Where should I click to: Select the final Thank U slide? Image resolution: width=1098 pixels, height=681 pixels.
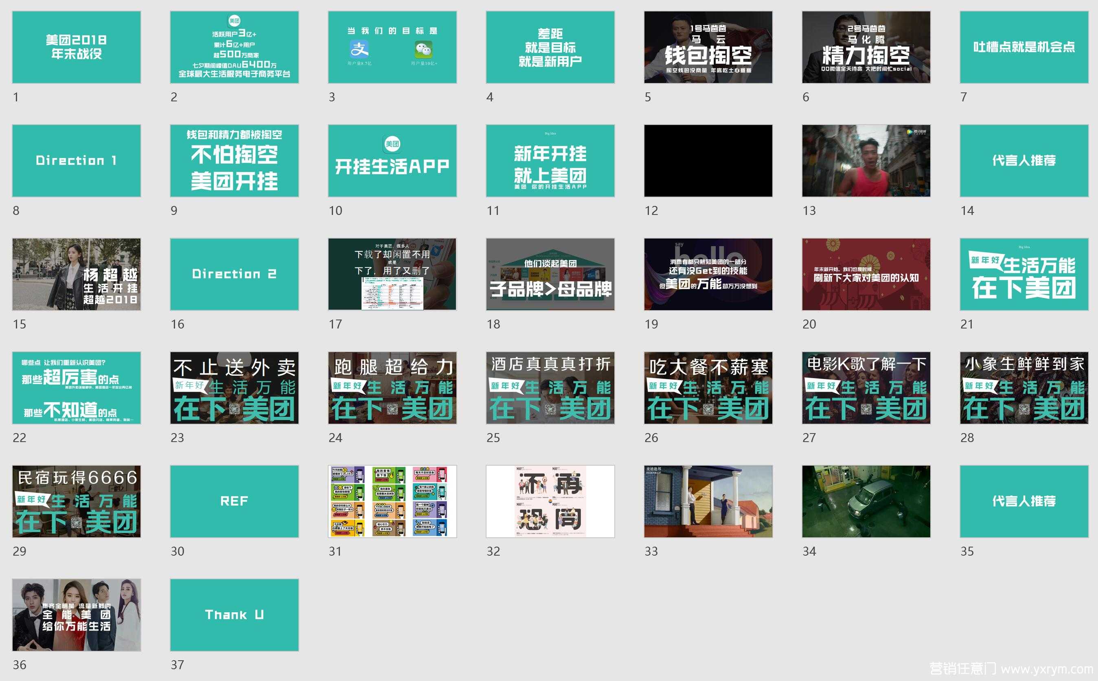234,615
